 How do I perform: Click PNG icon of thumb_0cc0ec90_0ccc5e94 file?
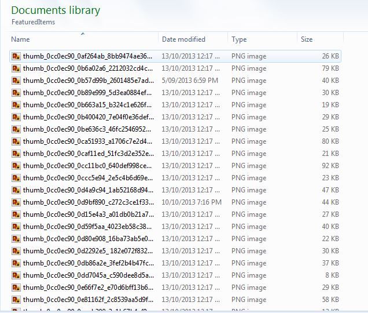coord(16,178)
